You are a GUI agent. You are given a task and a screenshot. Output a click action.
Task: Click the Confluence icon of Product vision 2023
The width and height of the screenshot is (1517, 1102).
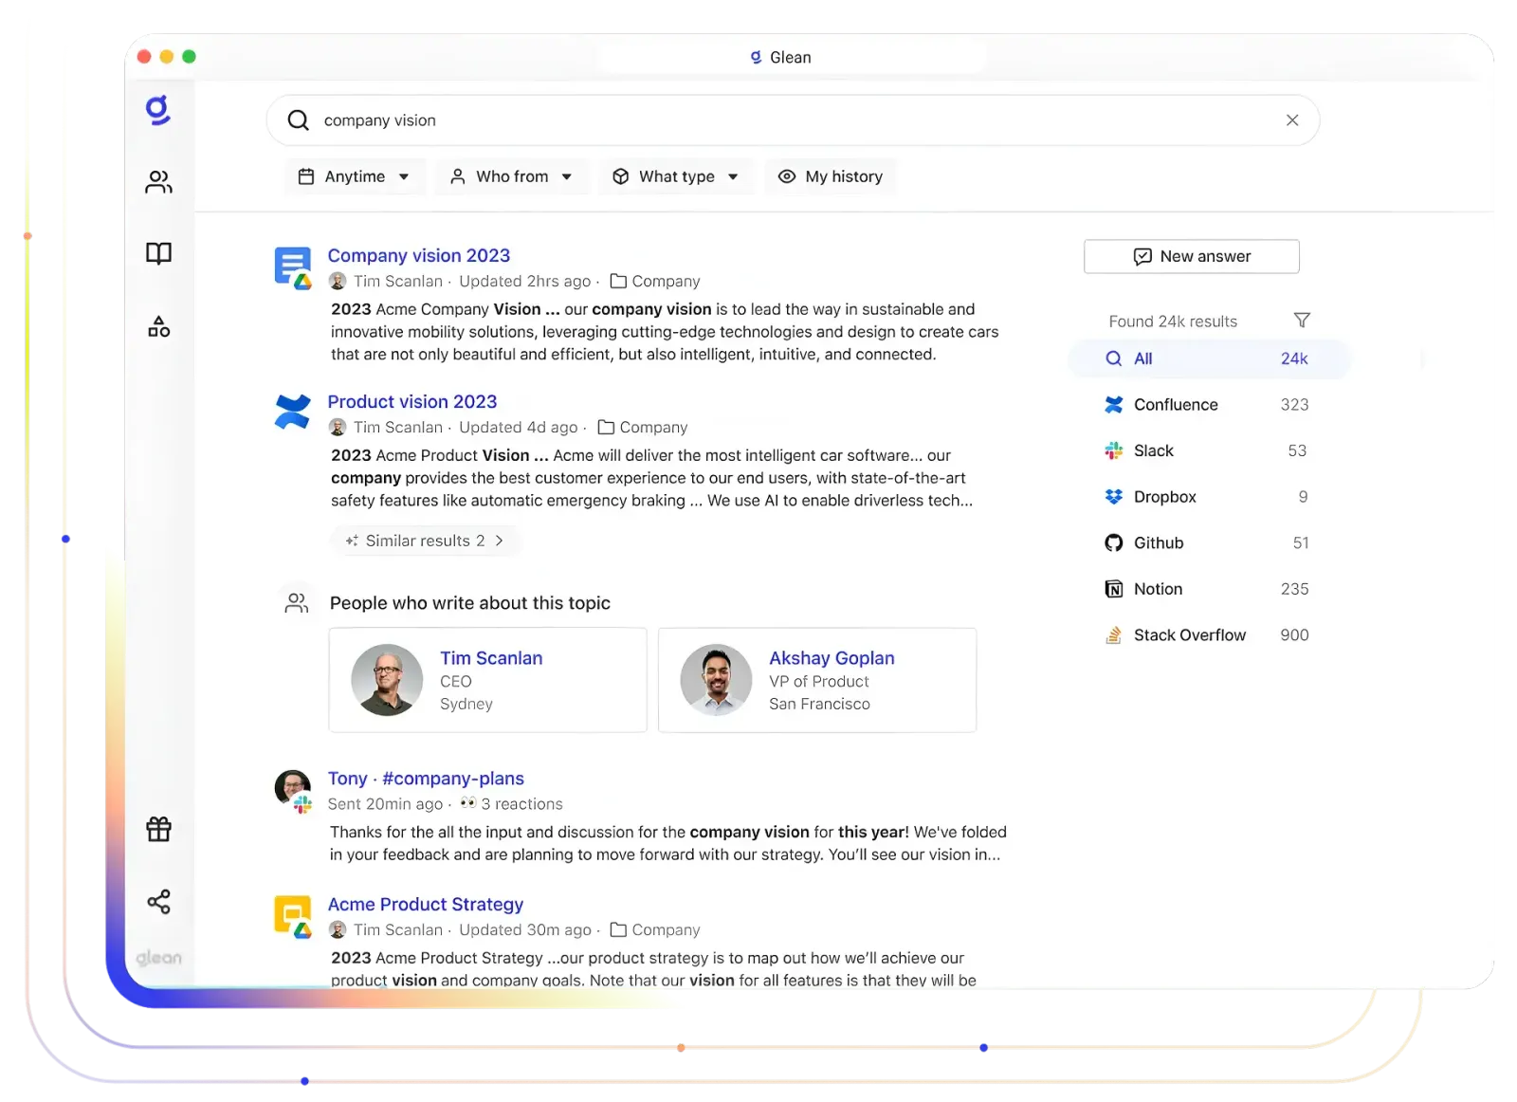click(292, 412)
